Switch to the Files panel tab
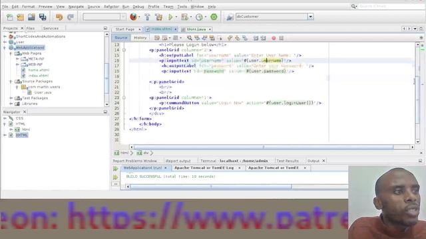426x239 pixels. [x=31, y=28]
